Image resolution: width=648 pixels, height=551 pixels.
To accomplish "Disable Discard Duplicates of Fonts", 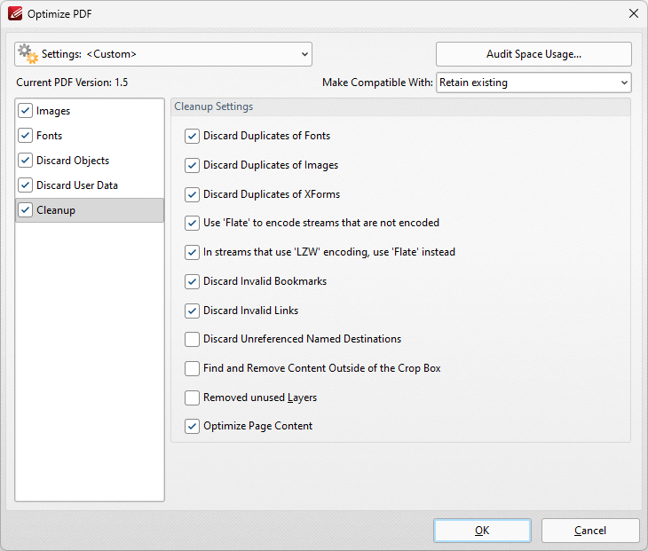I will point(192,137).
